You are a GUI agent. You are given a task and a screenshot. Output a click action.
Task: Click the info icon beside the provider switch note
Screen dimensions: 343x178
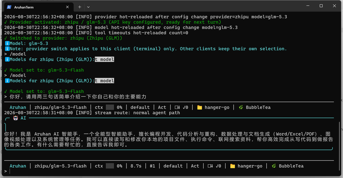(7, 49)
